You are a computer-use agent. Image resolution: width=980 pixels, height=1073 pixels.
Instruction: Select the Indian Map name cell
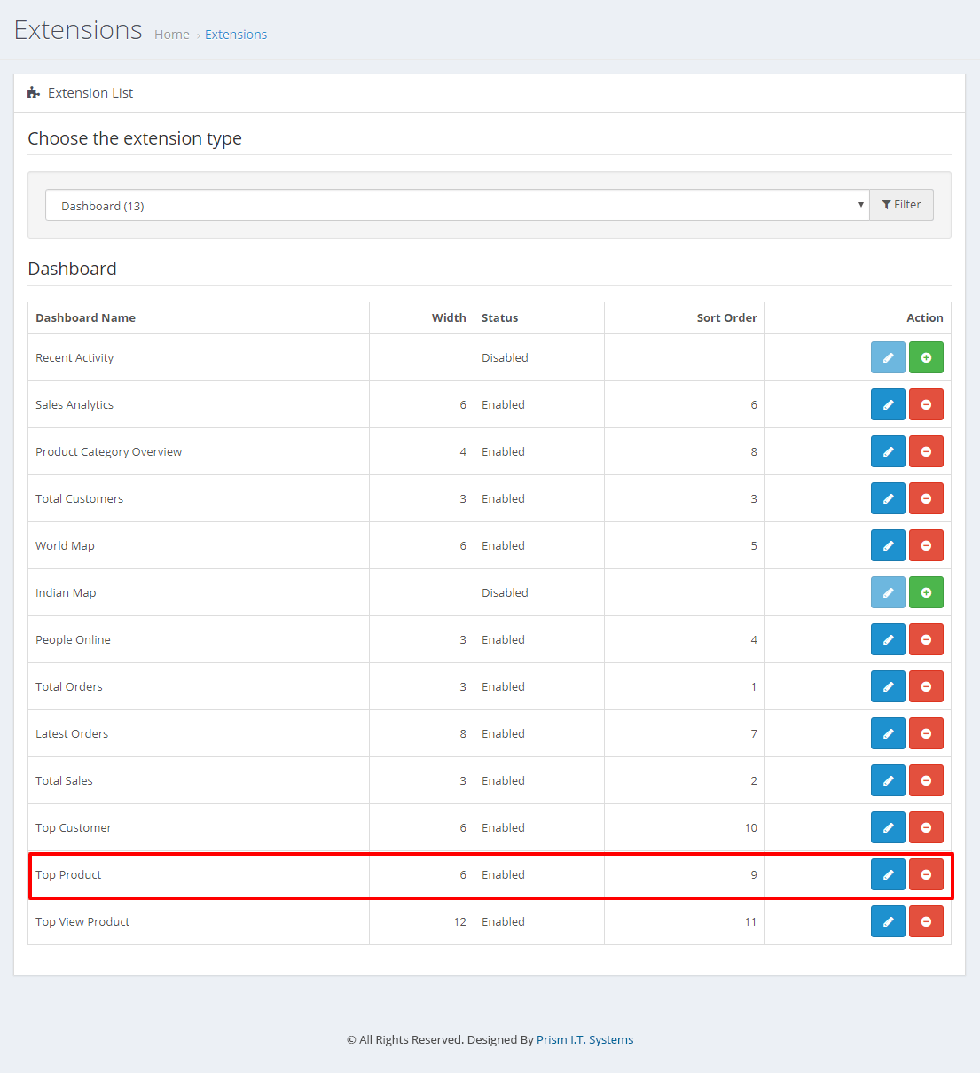tap(199, 592)
